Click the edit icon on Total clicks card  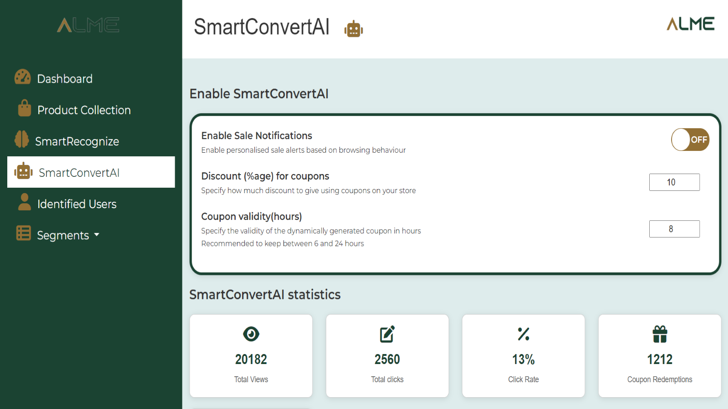(387, 334)
